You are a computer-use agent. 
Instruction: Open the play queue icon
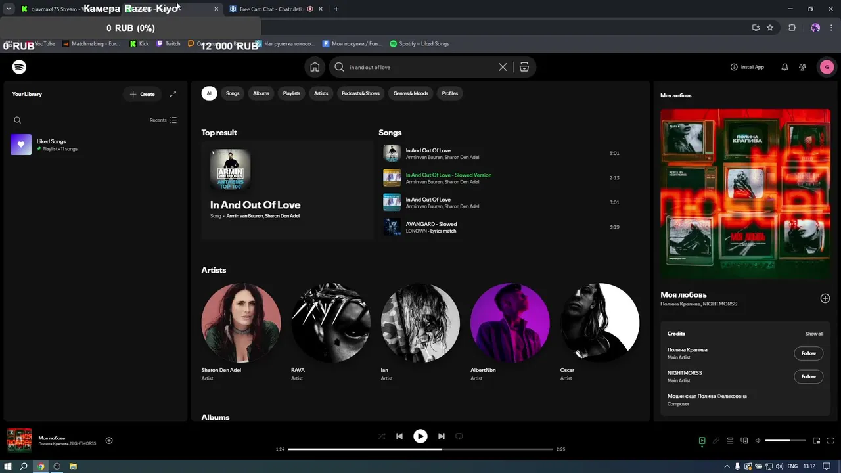pos(730,441)
